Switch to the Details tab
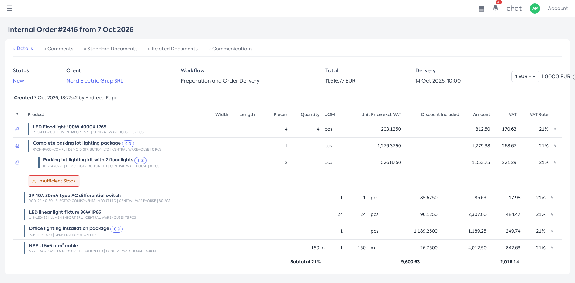The width and height of the screenshot is (575, 283). (x=23, y=49)
